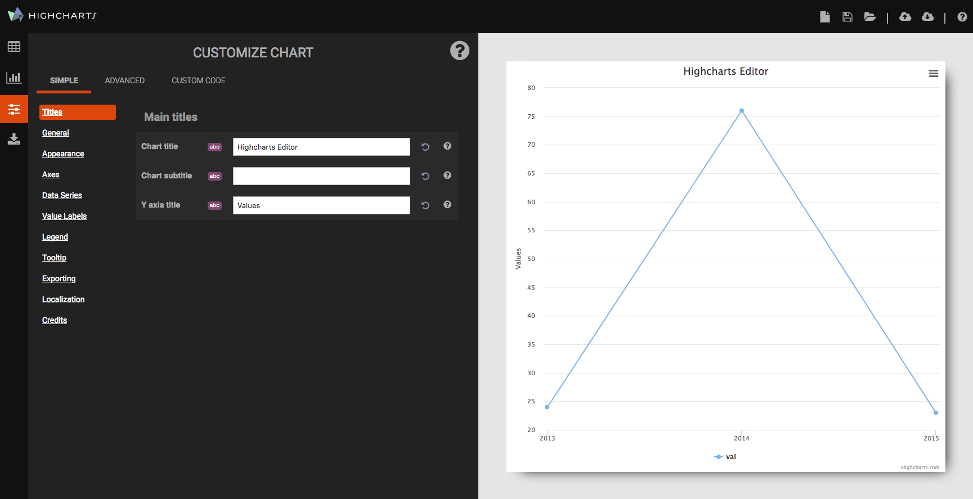This screenshot has width=973, height=499.
Task: Show help for Y axis title
Action: (x=447, y=205)
